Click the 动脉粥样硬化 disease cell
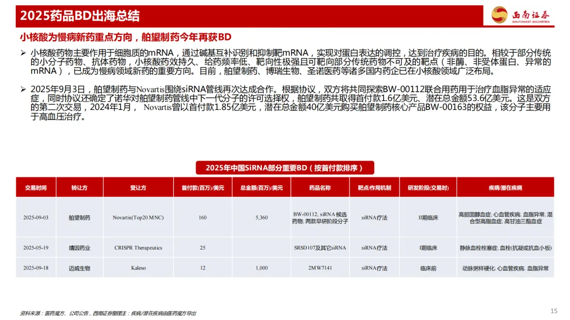 click(505, 268)
